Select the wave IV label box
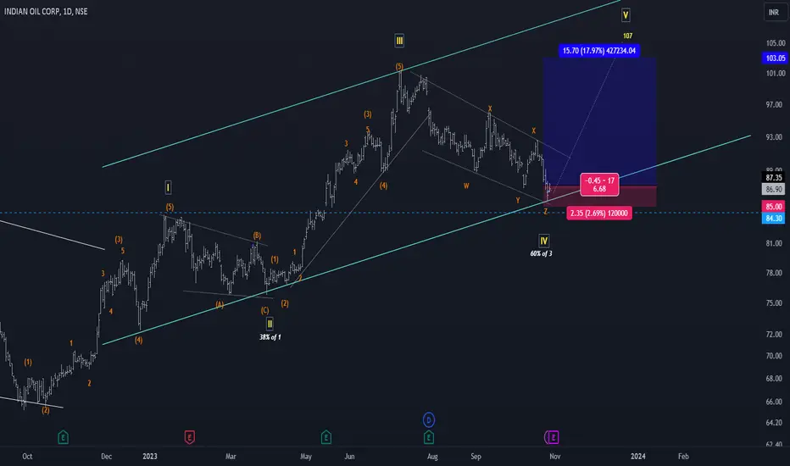The width and height of the screenshot is (790, 466). [543, 241]
